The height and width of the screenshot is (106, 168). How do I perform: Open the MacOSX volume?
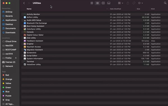[x=9, y=45]
